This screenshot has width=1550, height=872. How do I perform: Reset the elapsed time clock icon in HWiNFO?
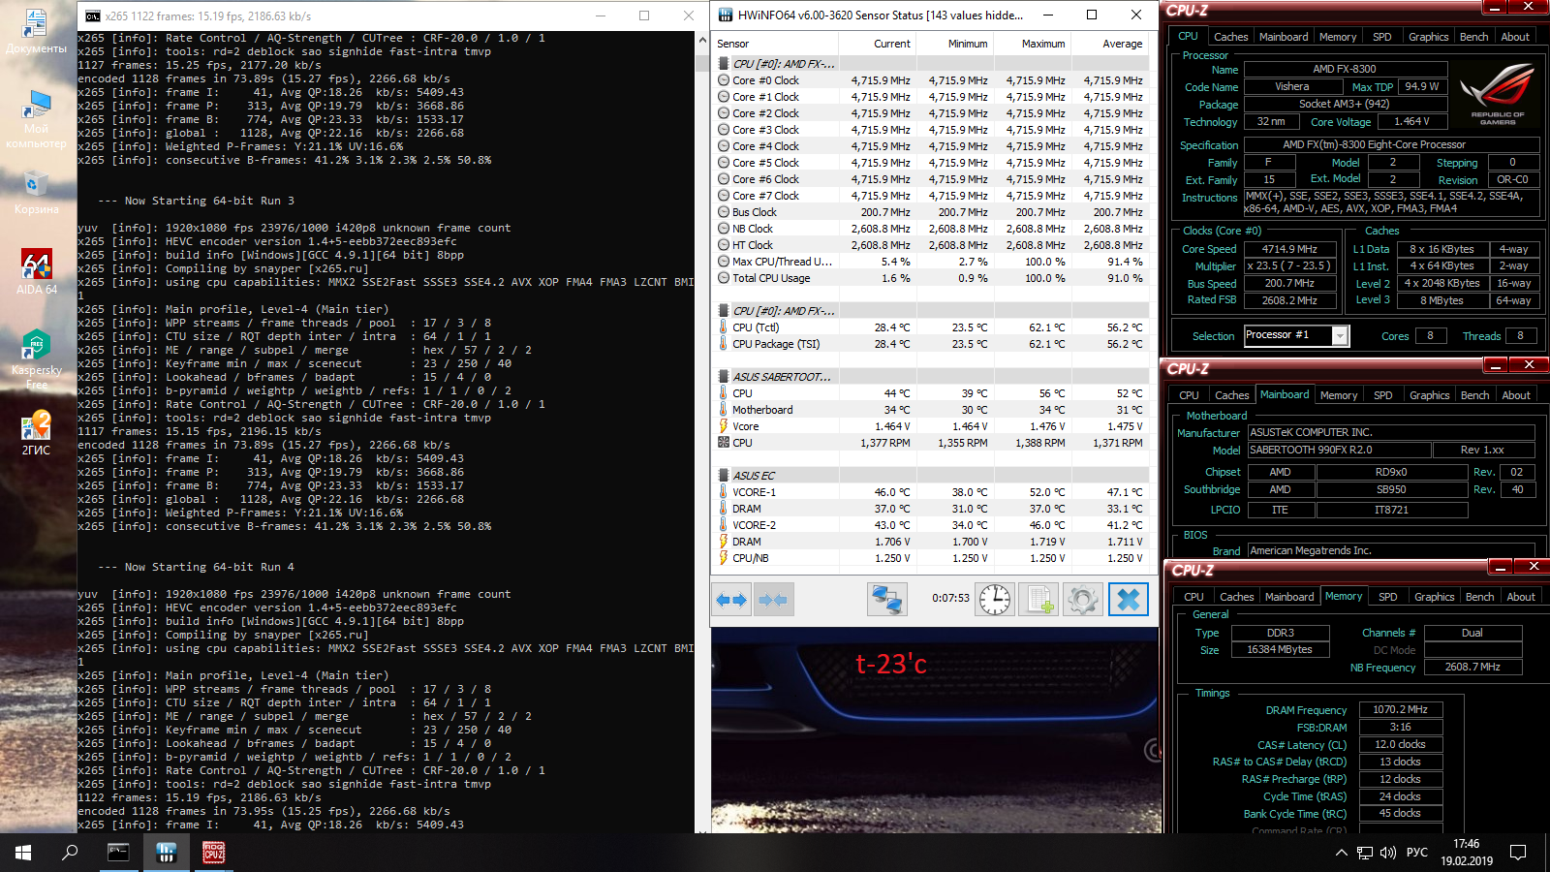[995, 600]
